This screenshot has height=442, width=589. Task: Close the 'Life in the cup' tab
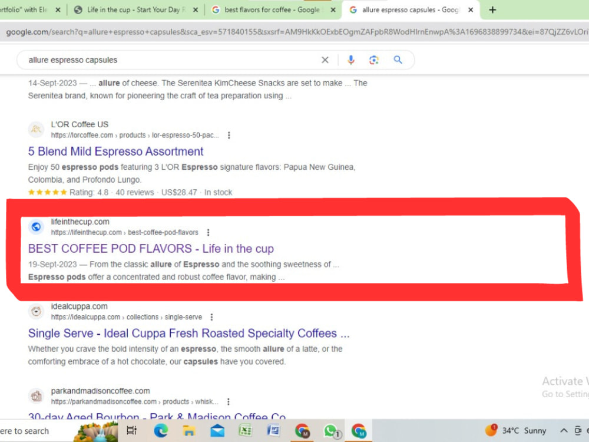196,10
